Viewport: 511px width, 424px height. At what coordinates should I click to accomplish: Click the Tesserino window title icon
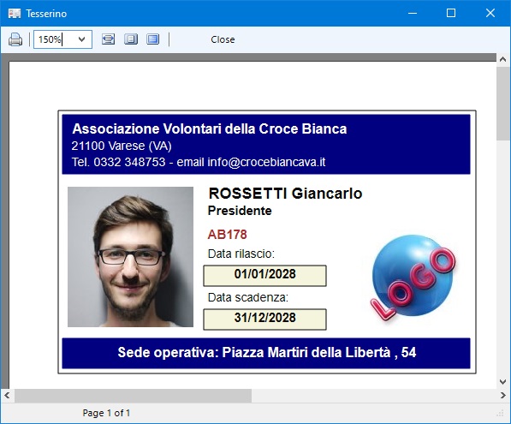pos(15,14)
